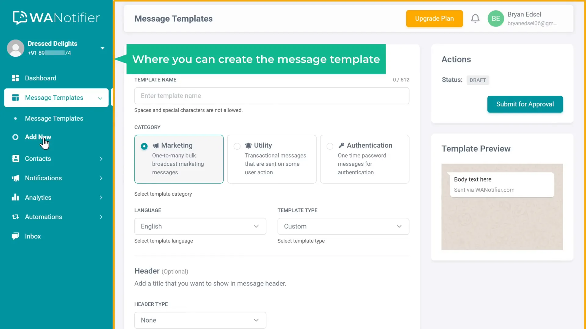Open the Custom template type dropdown
586x329 pixels.
pos(343,226)
